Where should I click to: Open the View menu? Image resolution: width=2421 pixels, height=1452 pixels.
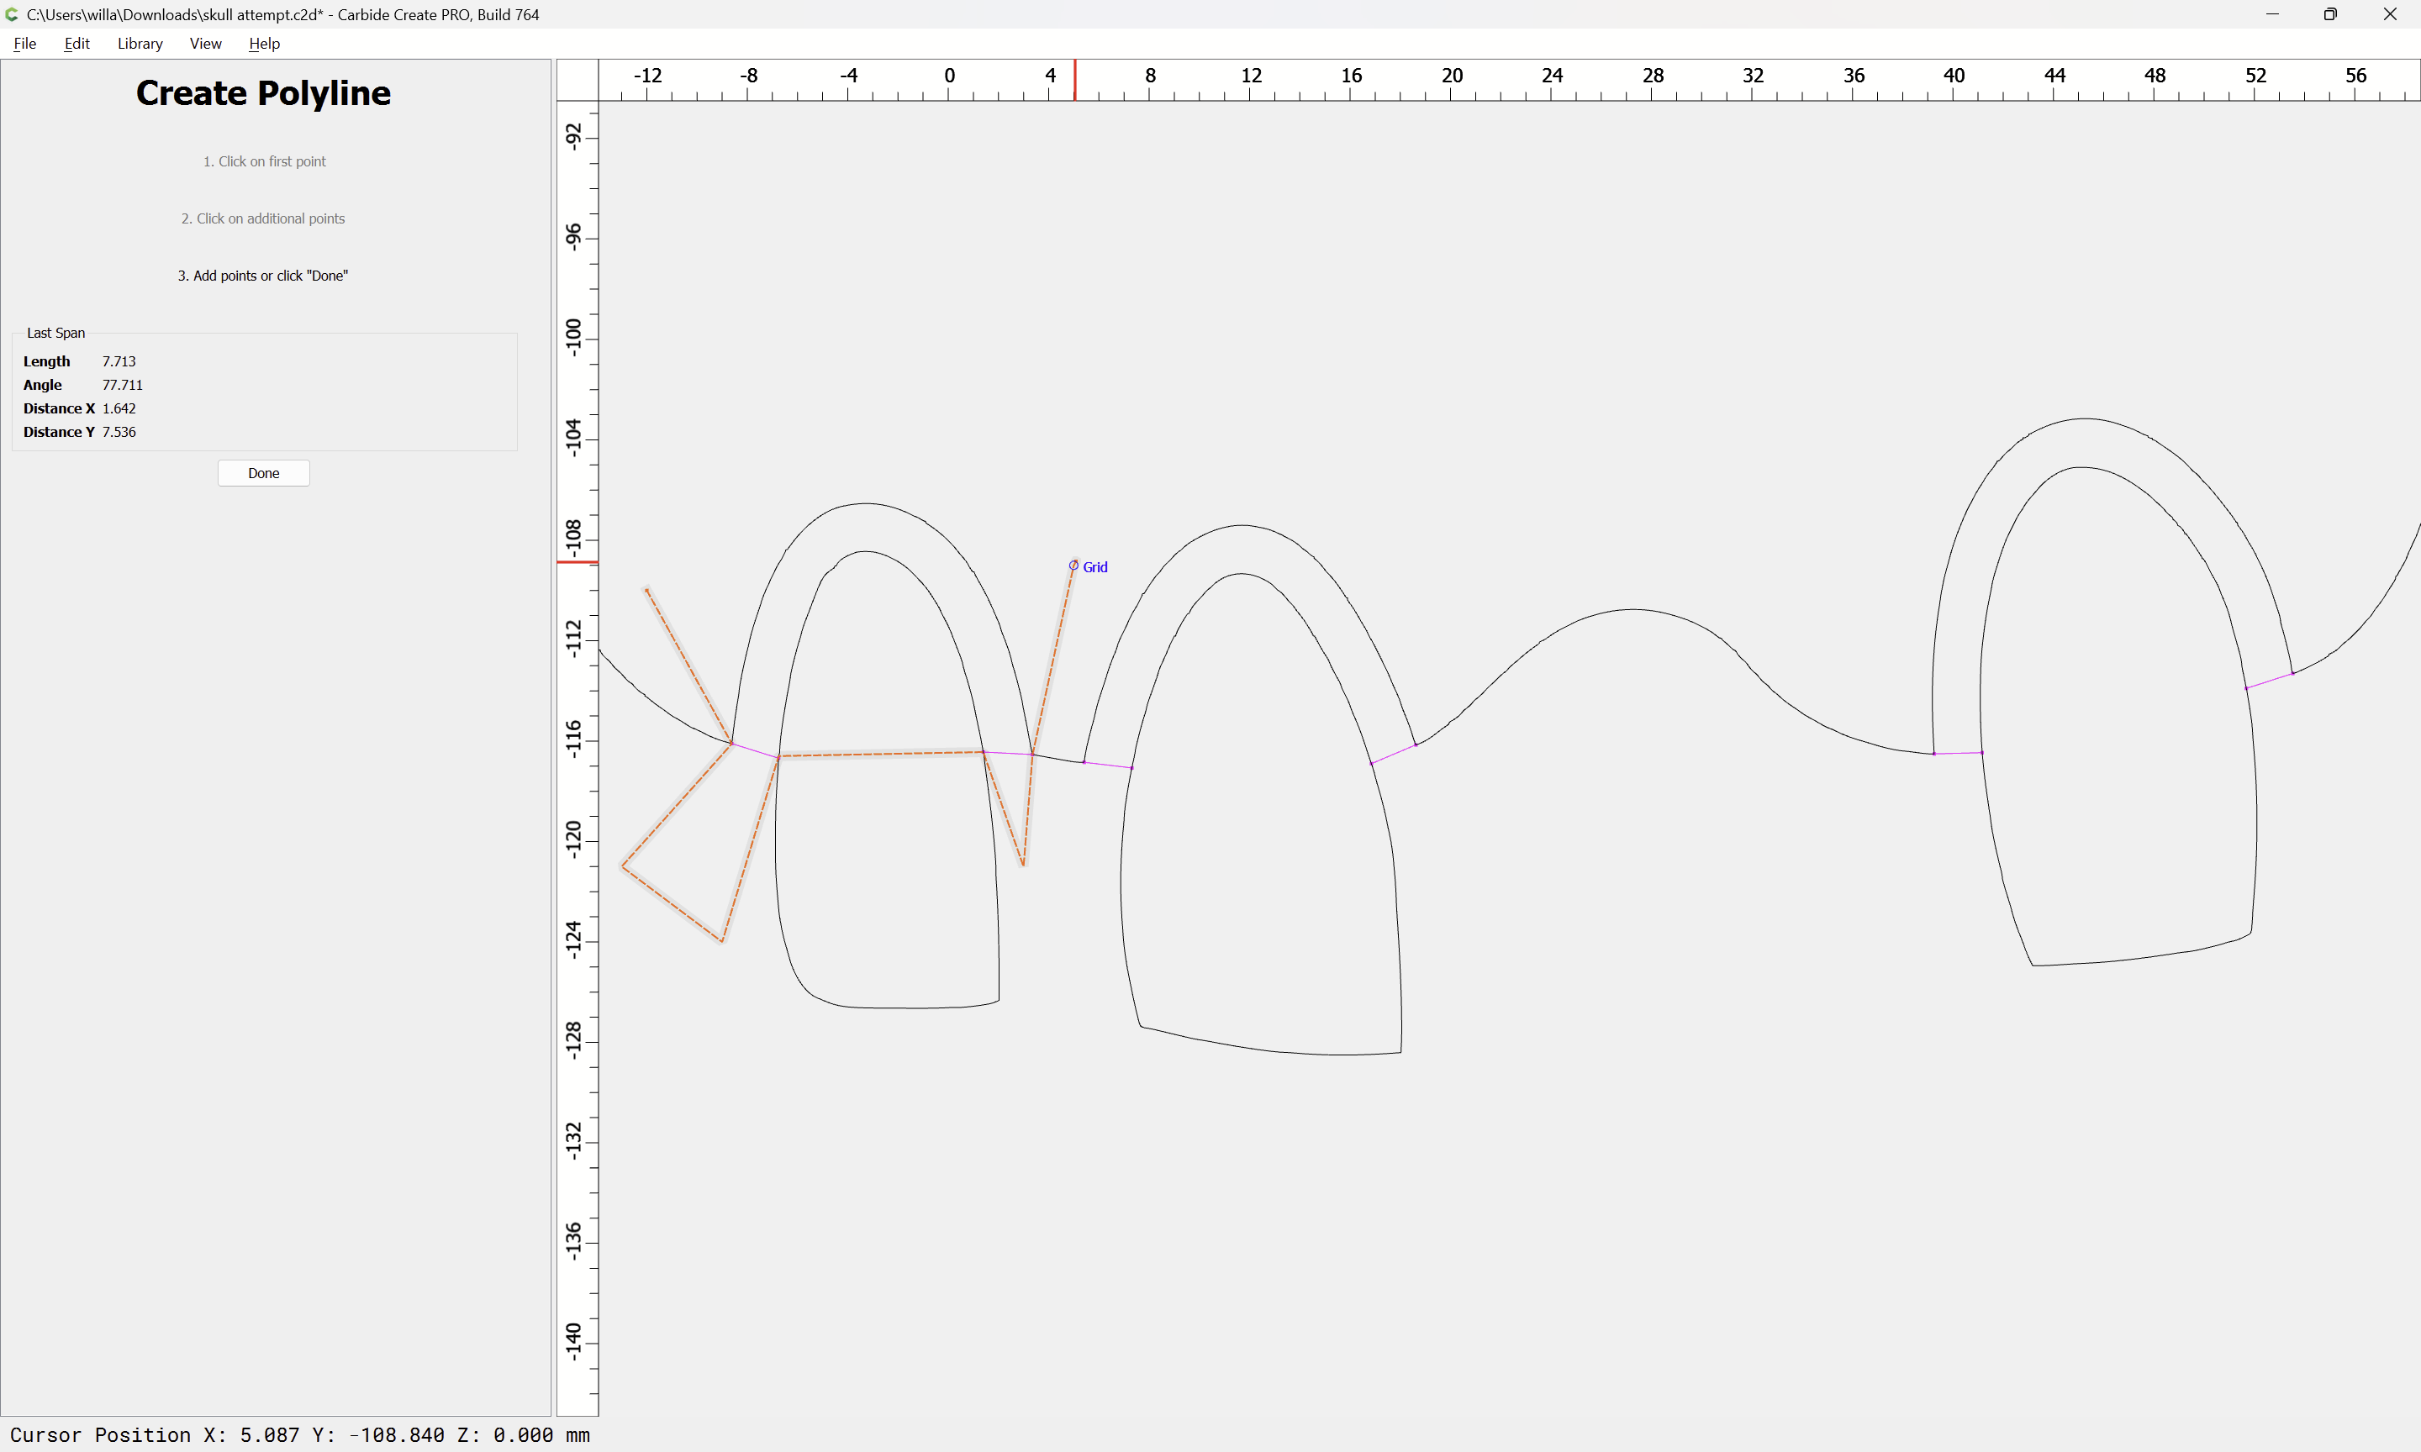click(205, 43)
